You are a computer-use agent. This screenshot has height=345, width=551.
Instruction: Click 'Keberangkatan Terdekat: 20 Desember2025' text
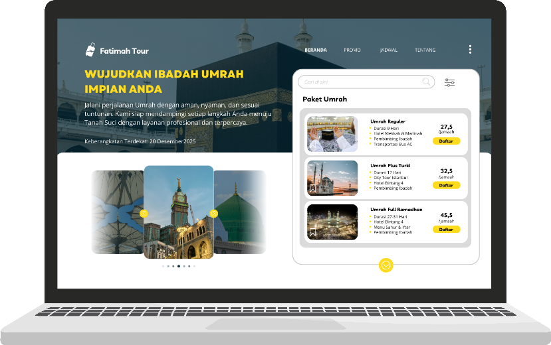140,141
